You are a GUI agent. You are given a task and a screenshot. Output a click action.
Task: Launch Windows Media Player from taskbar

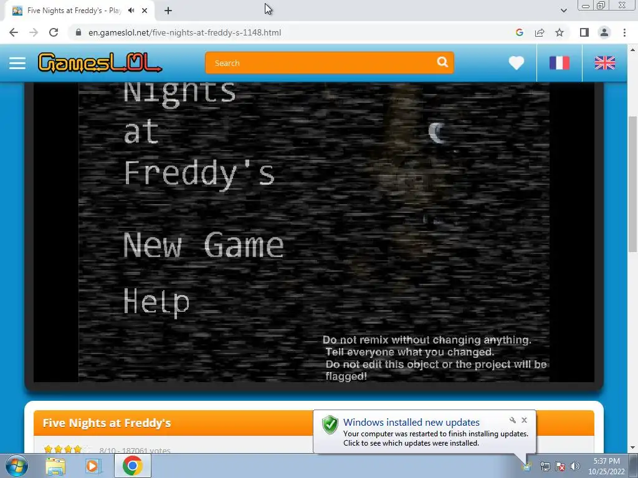tap(93, 466)
